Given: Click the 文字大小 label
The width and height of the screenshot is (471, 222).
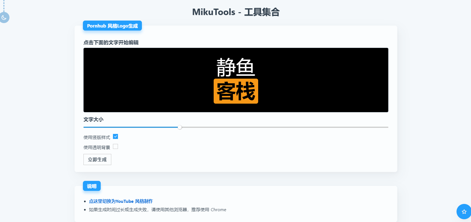Looking at the screenshot, I should [93, 119].
